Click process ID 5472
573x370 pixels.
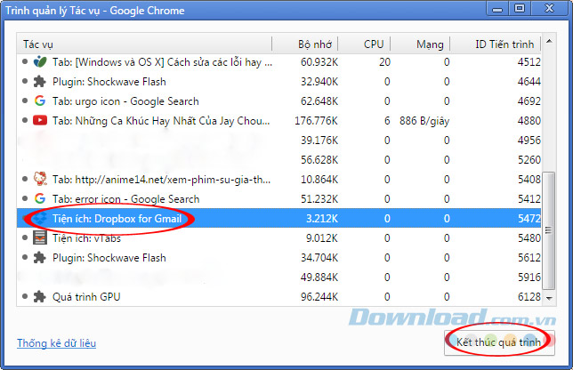[529, 219]
